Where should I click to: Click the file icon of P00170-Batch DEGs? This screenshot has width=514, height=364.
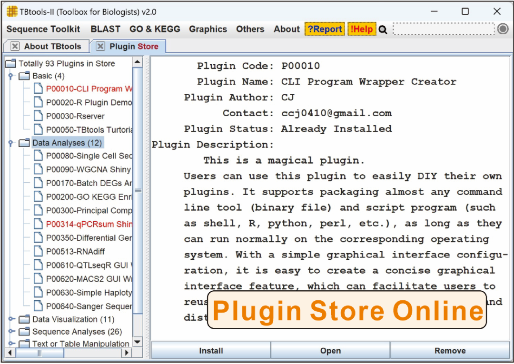click(39, 183)
